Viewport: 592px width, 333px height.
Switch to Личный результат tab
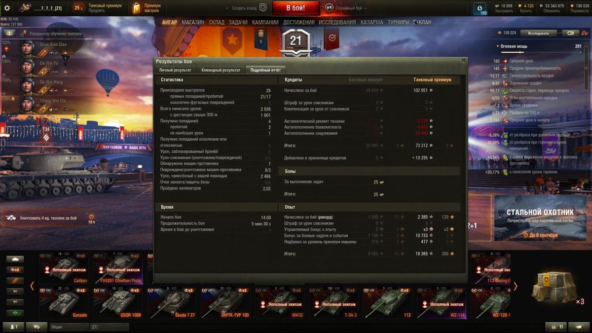(x=175, y=70)
